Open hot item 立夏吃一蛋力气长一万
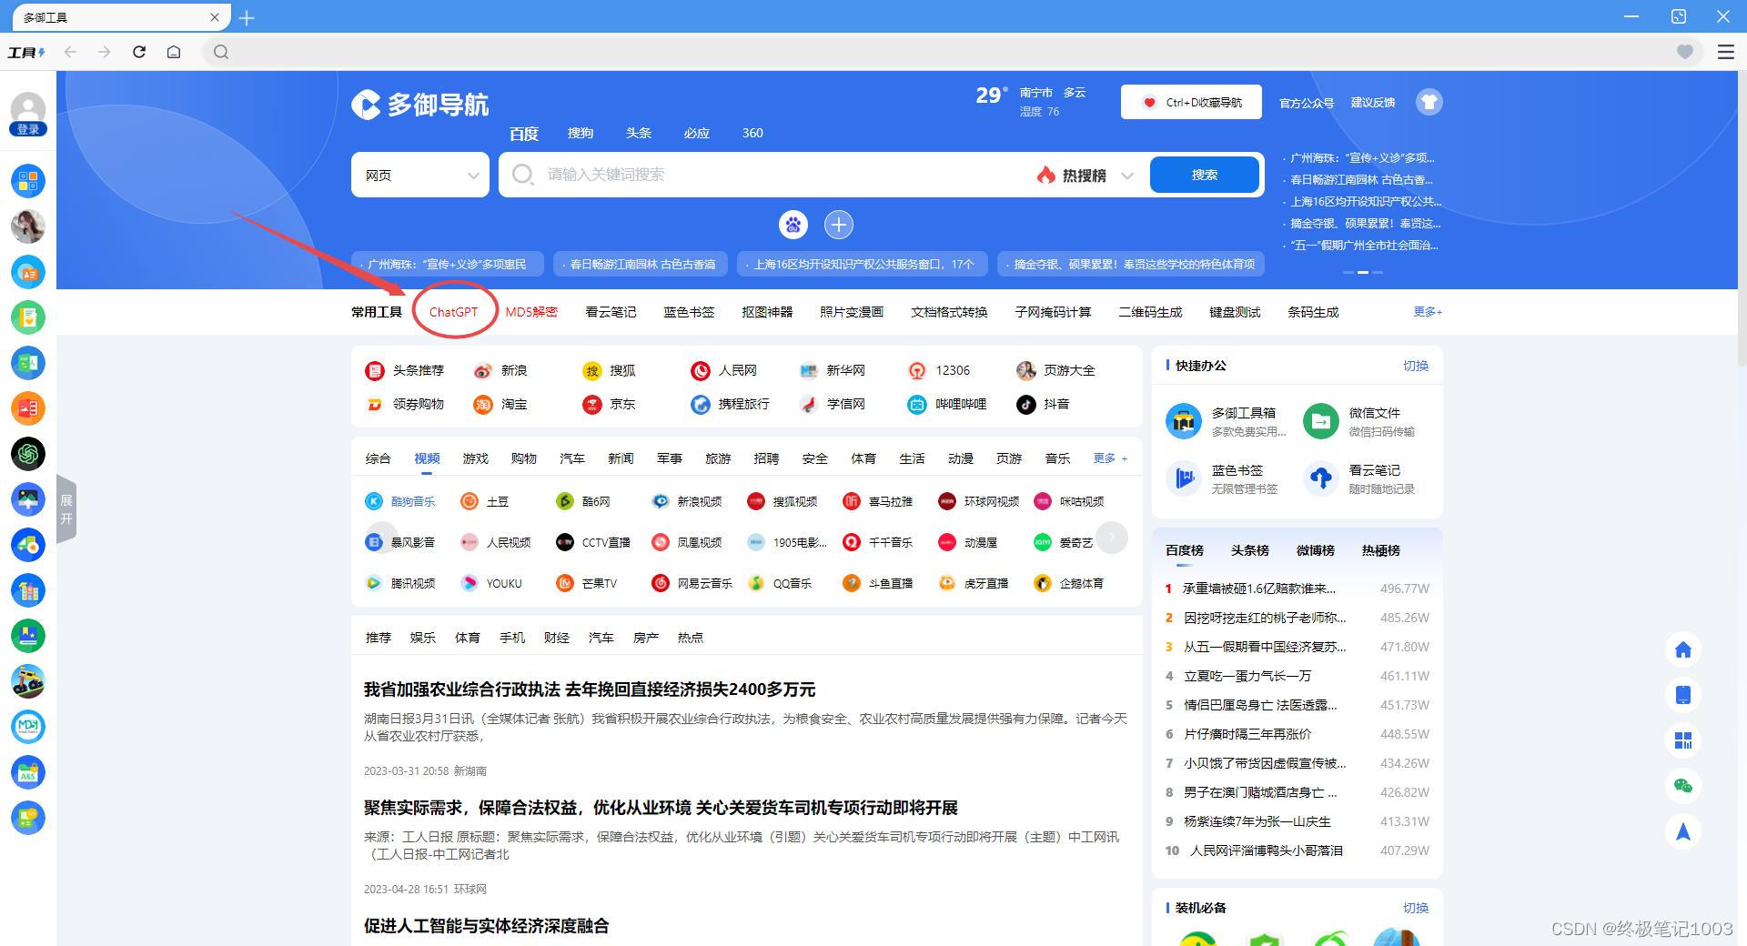1747x946 pixels. pyautogui.click(x=1247, y=676)
